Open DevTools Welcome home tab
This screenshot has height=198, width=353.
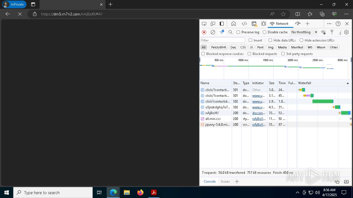[x=234, y=24]
